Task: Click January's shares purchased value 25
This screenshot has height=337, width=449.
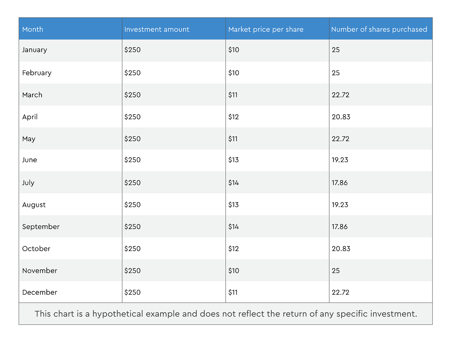Action: (x=336, y=50)
